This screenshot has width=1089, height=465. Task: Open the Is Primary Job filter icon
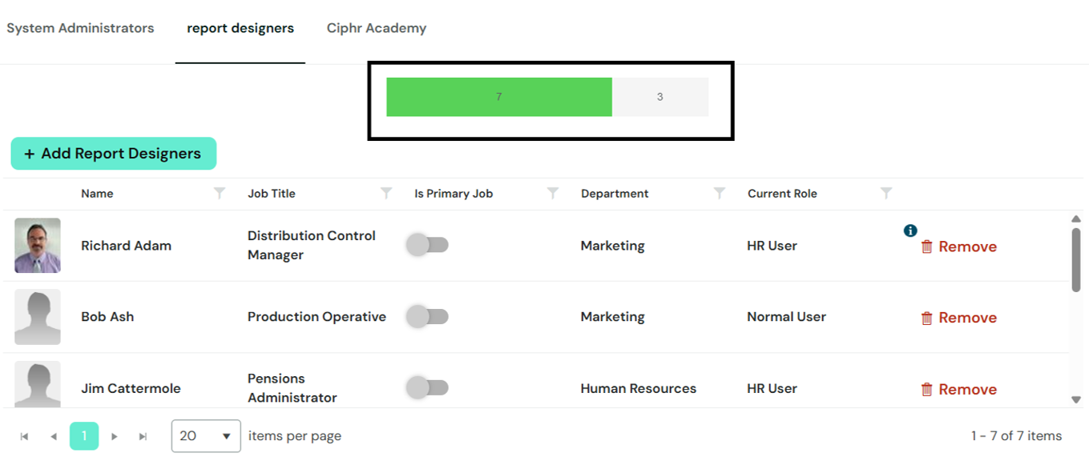(553, 193)
